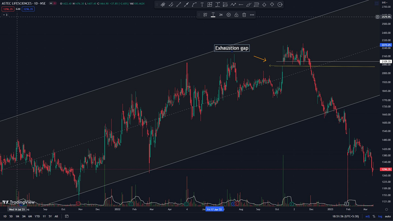Open more options in text toolbar
The width and height of the screenshot is (393, 221).
pos(252,15)
